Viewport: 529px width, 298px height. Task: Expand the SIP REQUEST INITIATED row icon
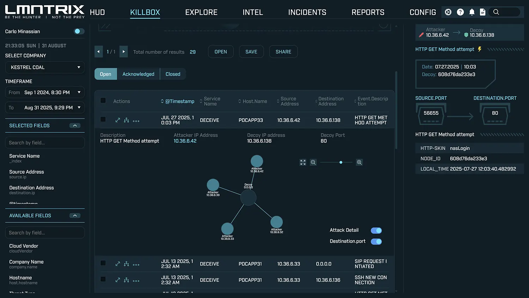[118, 264]
